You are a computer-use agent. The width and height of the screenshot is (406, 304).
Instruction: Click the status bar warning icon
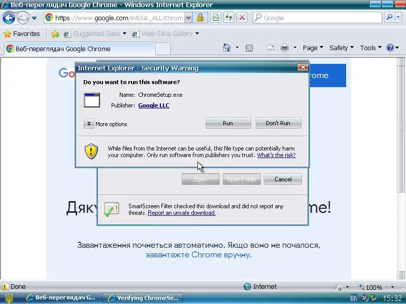pos(5,286)
